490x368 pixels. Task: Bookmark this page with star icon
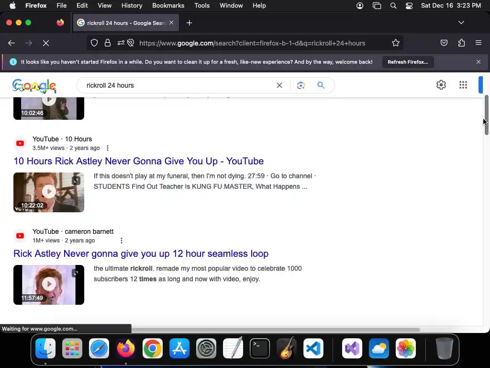coord(396,43)
